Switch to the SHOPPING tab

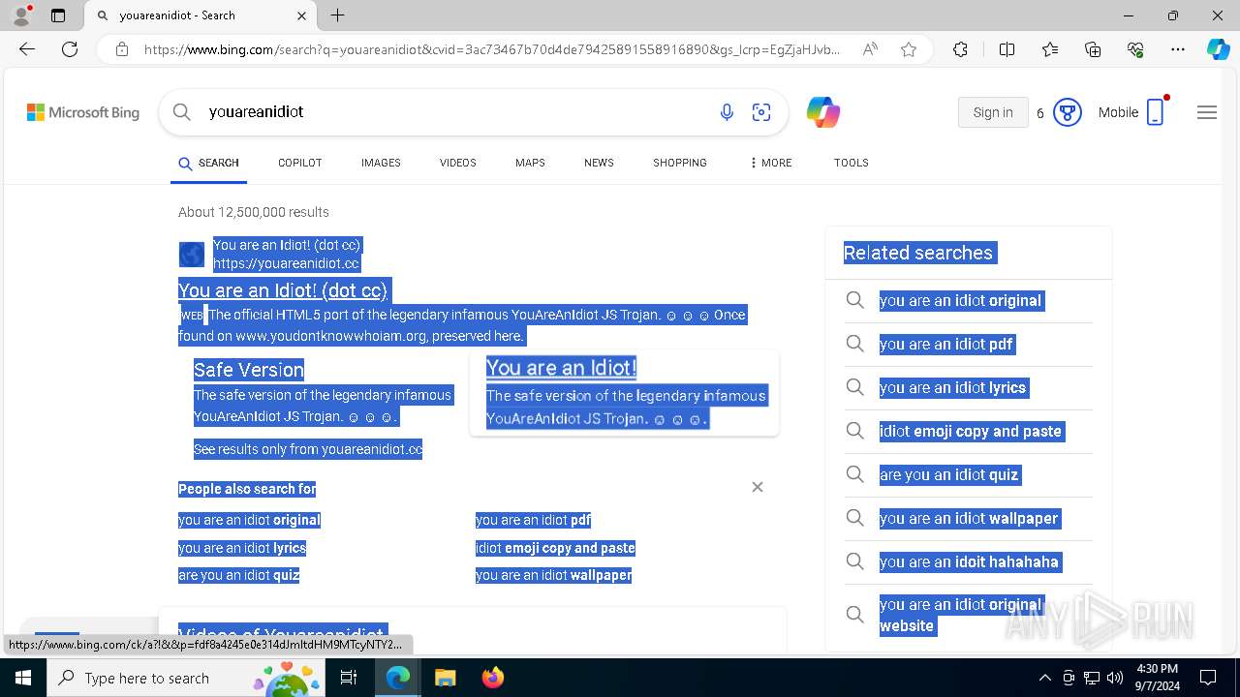tap(679, 163)
